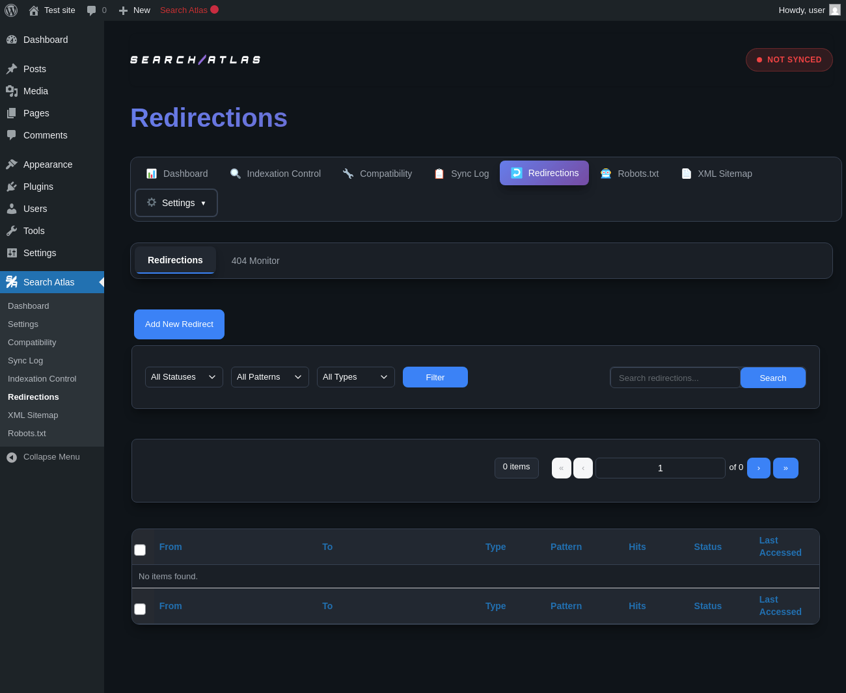
Task: Sort by Last Accessed in table header
Action: tap(780, 547)
